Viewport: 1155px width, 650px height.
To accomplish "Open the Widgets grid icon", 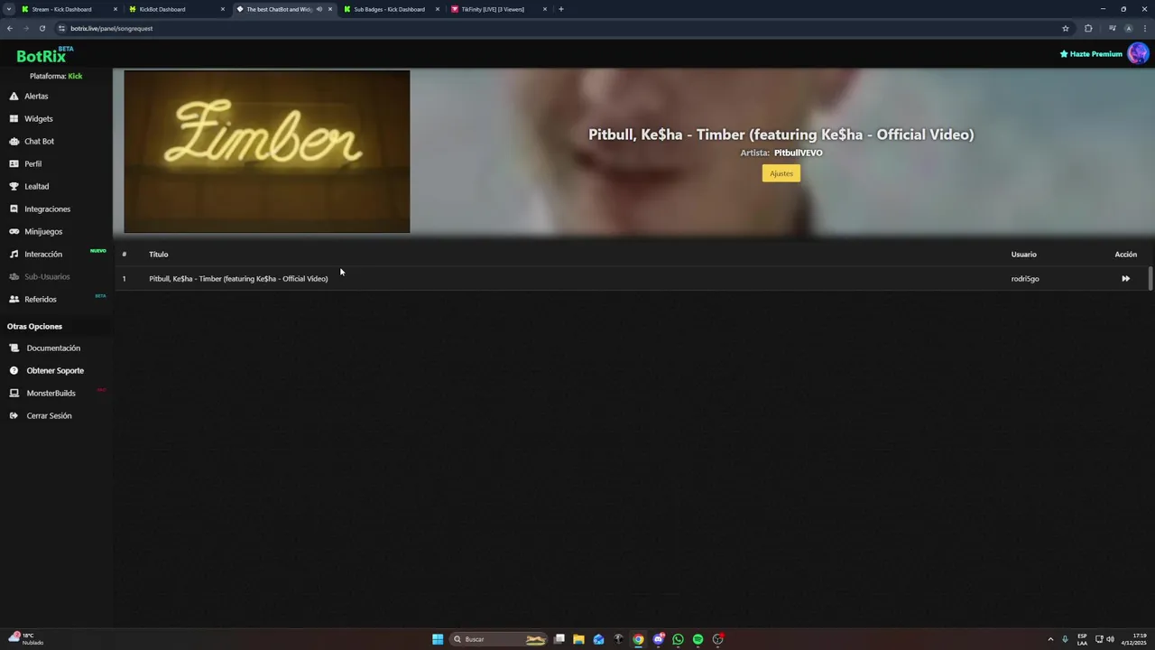I will point(14,118).
